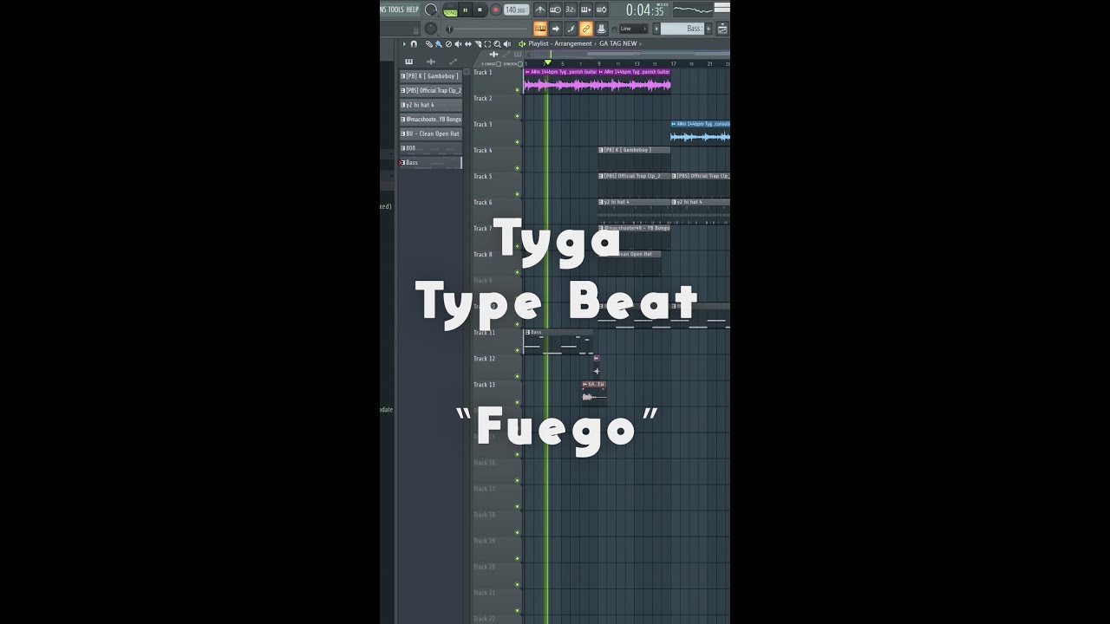Toggle the orange link multi-controller icon
This screenshot has width=1110, height=624.
pos(586,29)
